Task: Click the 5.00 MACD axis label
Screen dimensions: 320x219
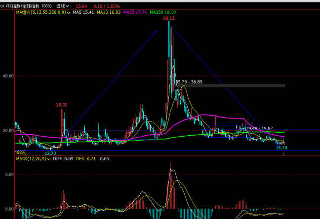Action: pos(9,175)
